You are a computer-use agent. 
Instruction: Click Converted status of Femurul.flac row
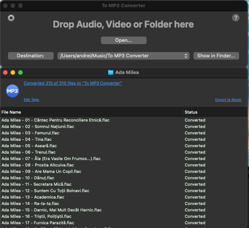point(195,133)
